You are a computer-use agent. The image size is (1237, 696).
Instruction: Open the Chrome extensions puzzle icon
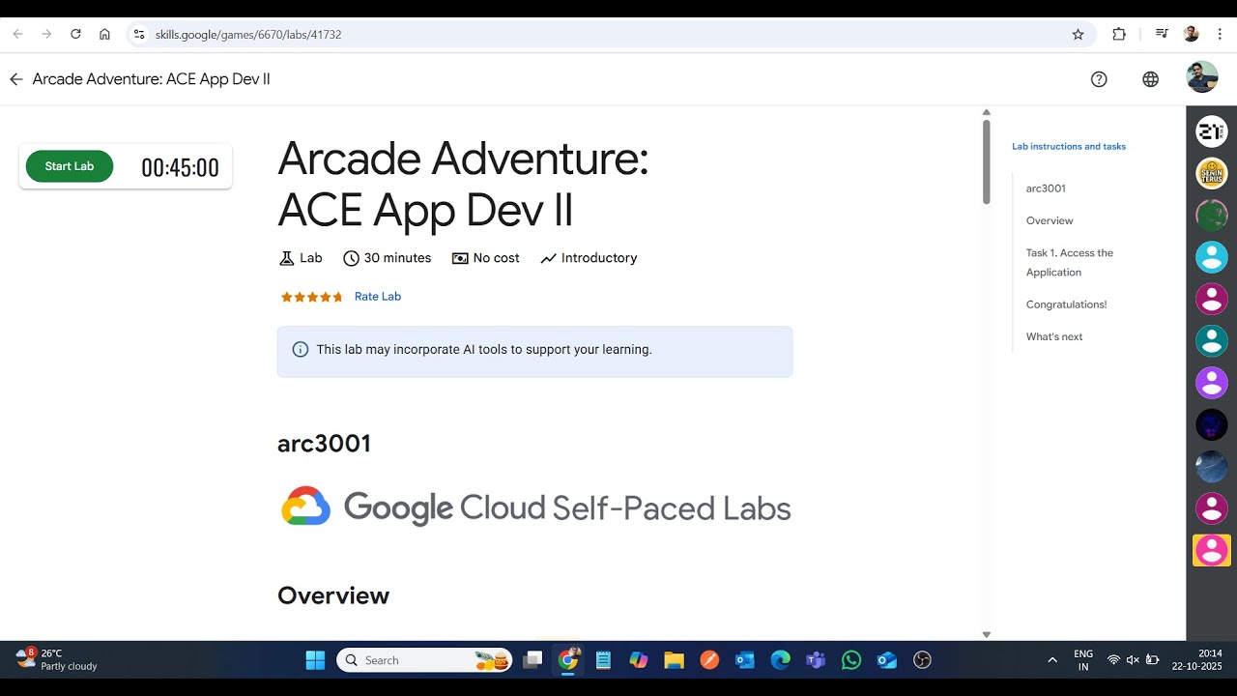[1119, 34]
